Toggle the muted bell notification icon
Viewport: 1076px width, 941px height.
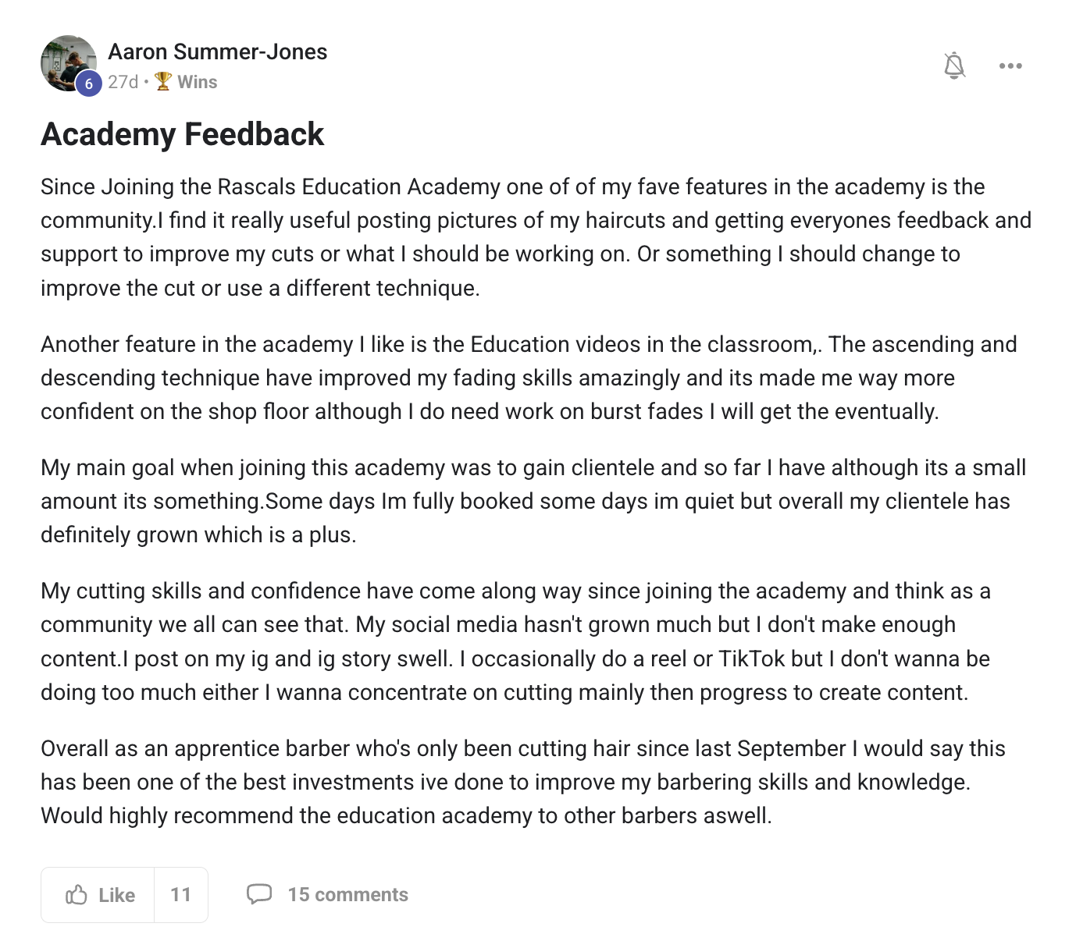tap(954, 66)
